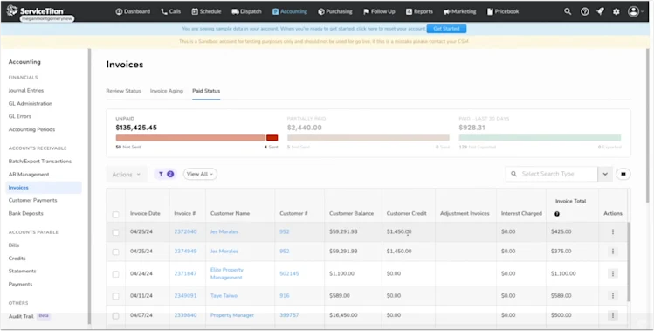Open GL Administration in the sidebar
The width and height of the screenshot is (654, 331).
30,104
